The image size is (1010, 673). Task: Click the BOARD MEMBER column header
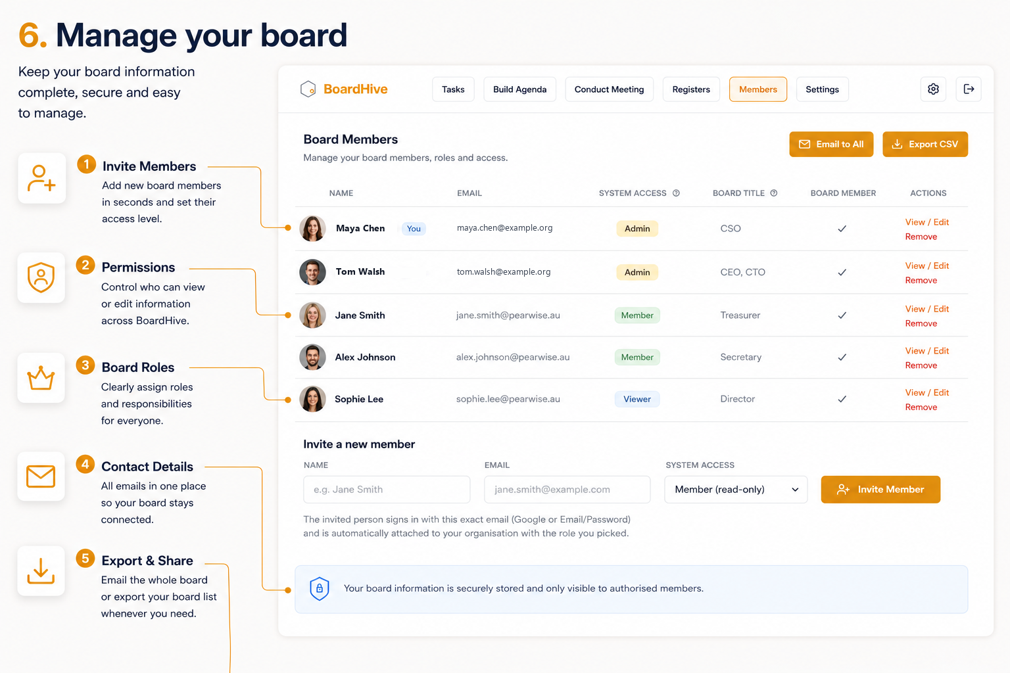843,193
